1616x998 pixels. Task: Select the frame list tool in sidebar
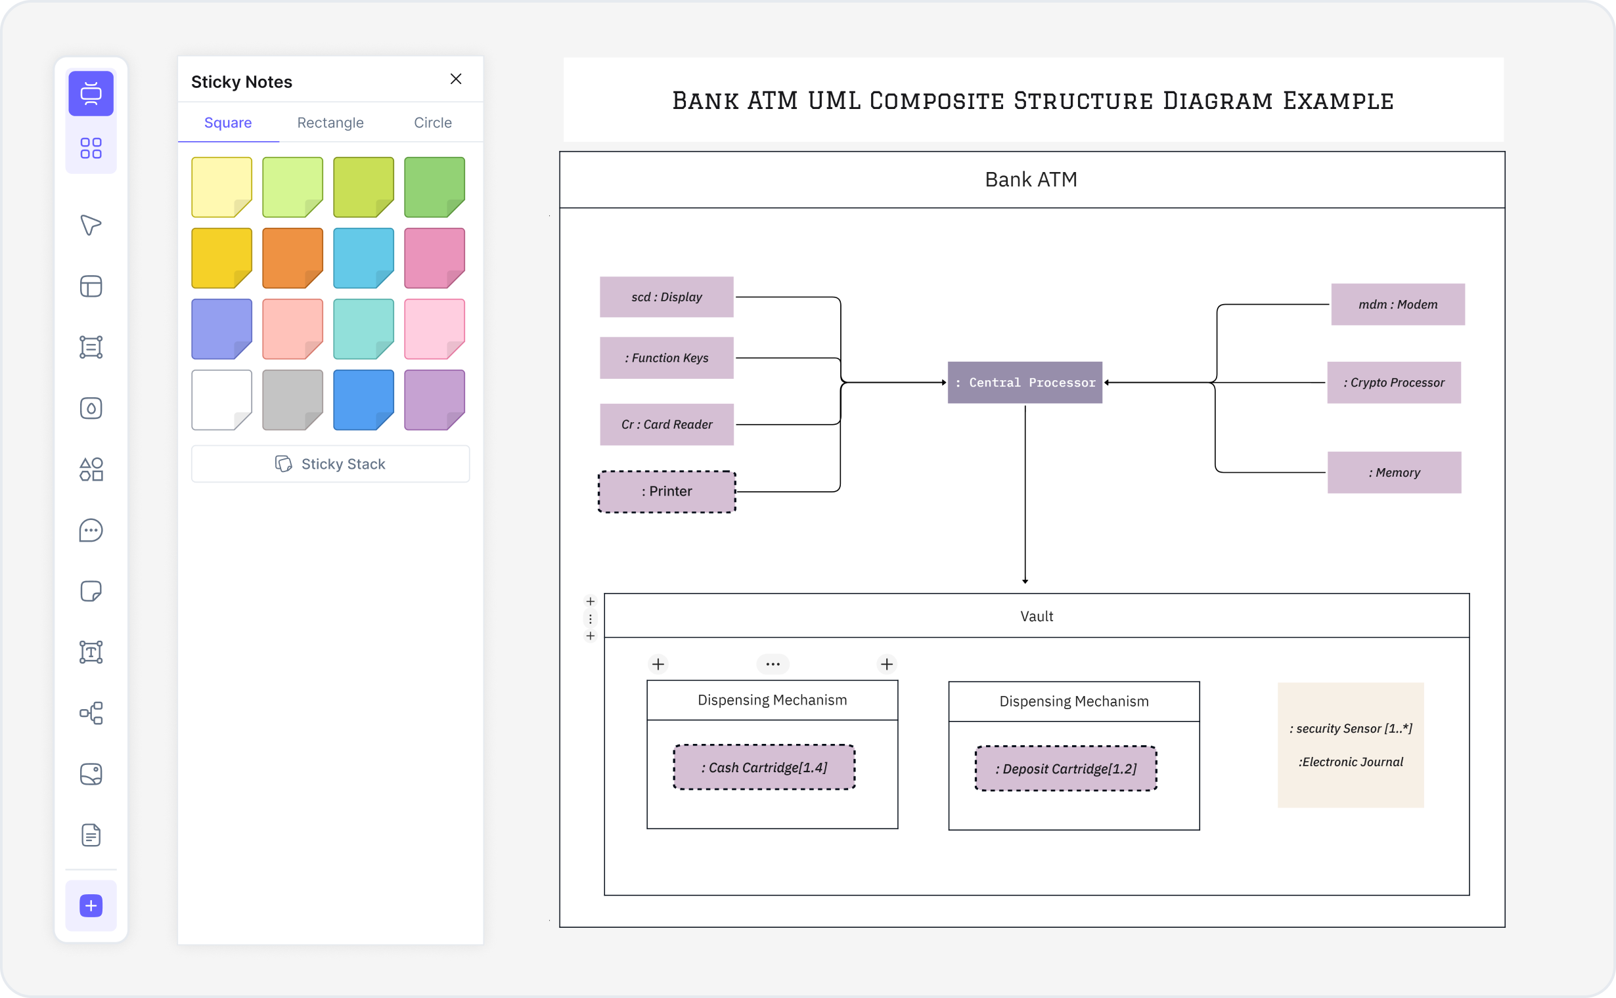[91, 347]
